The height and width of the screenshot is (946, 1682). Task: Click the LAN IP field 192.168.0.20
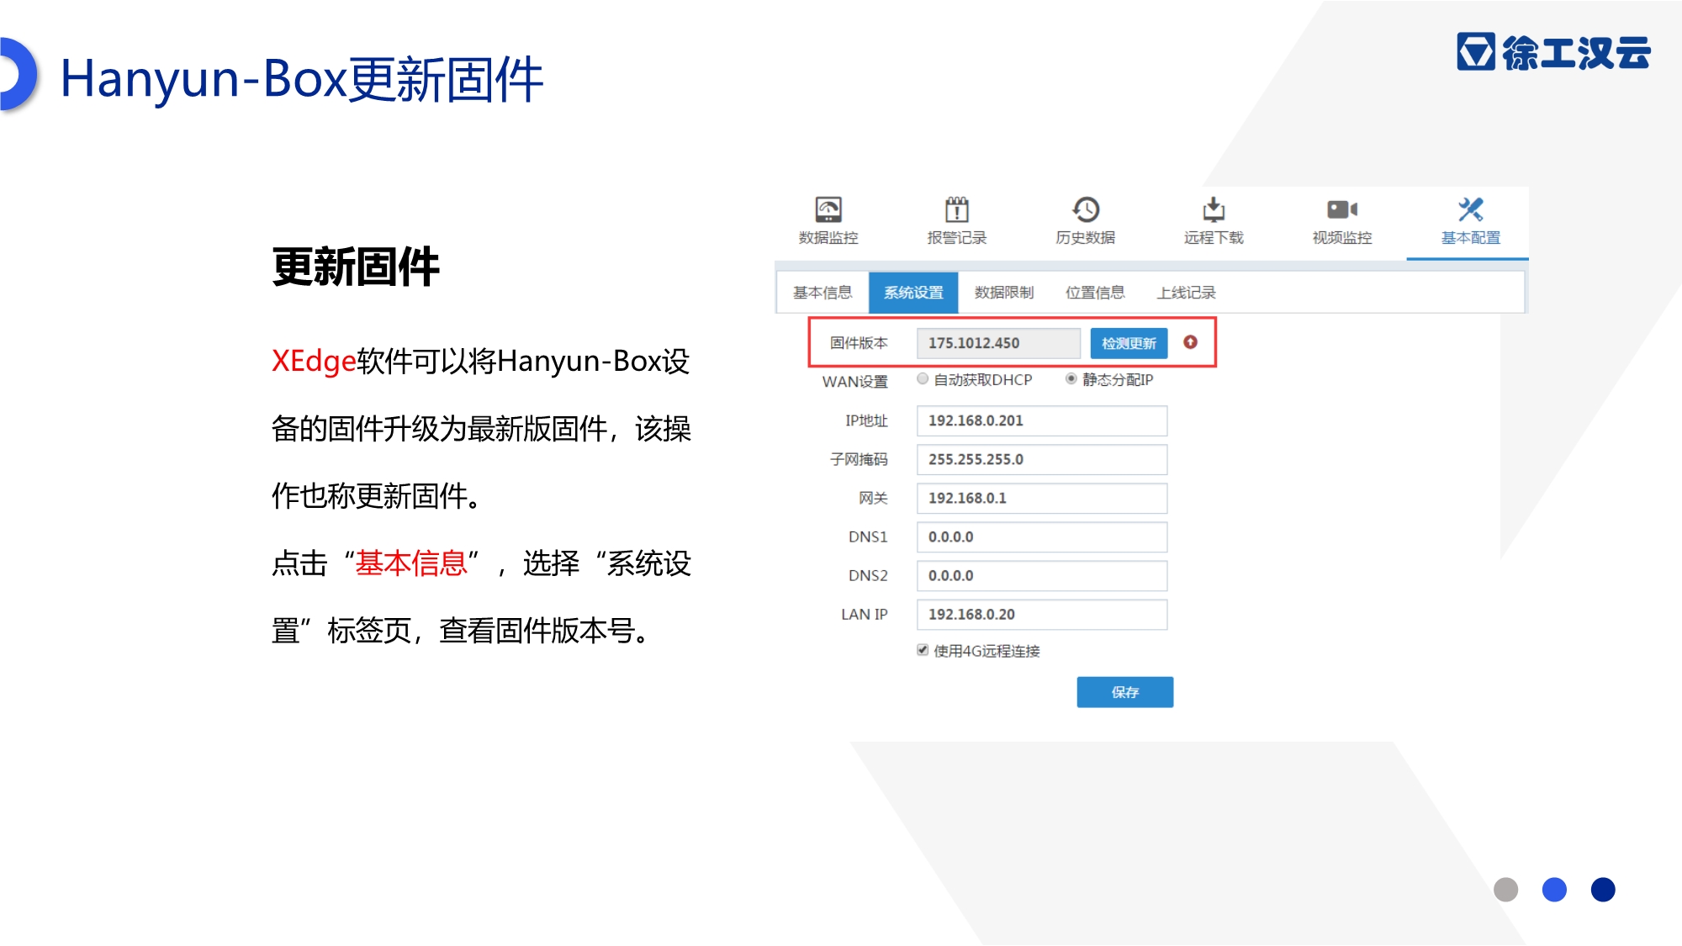(x=1042, y=614)
